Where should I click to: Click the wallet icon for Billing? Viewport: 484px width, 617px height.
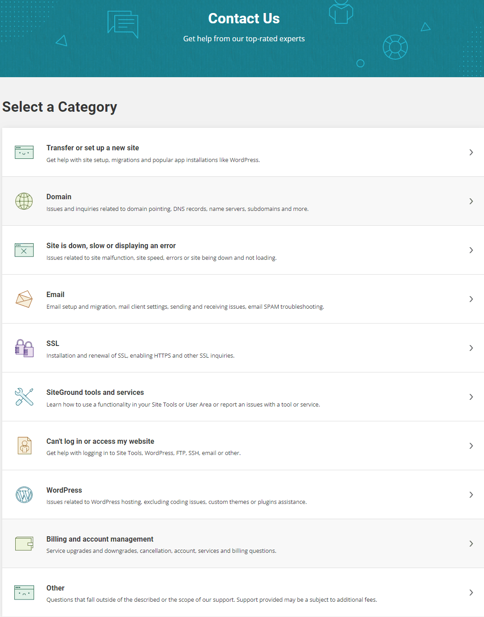24,543
